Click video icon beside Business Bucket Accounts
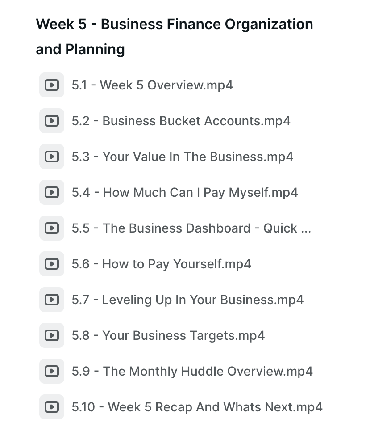The width and height of the screenshot is (366, 440). 52,121
